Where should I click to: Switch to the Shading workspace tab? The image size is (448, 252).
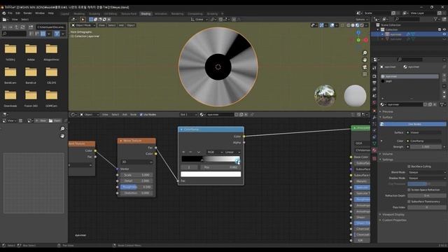tap(146, 14)
